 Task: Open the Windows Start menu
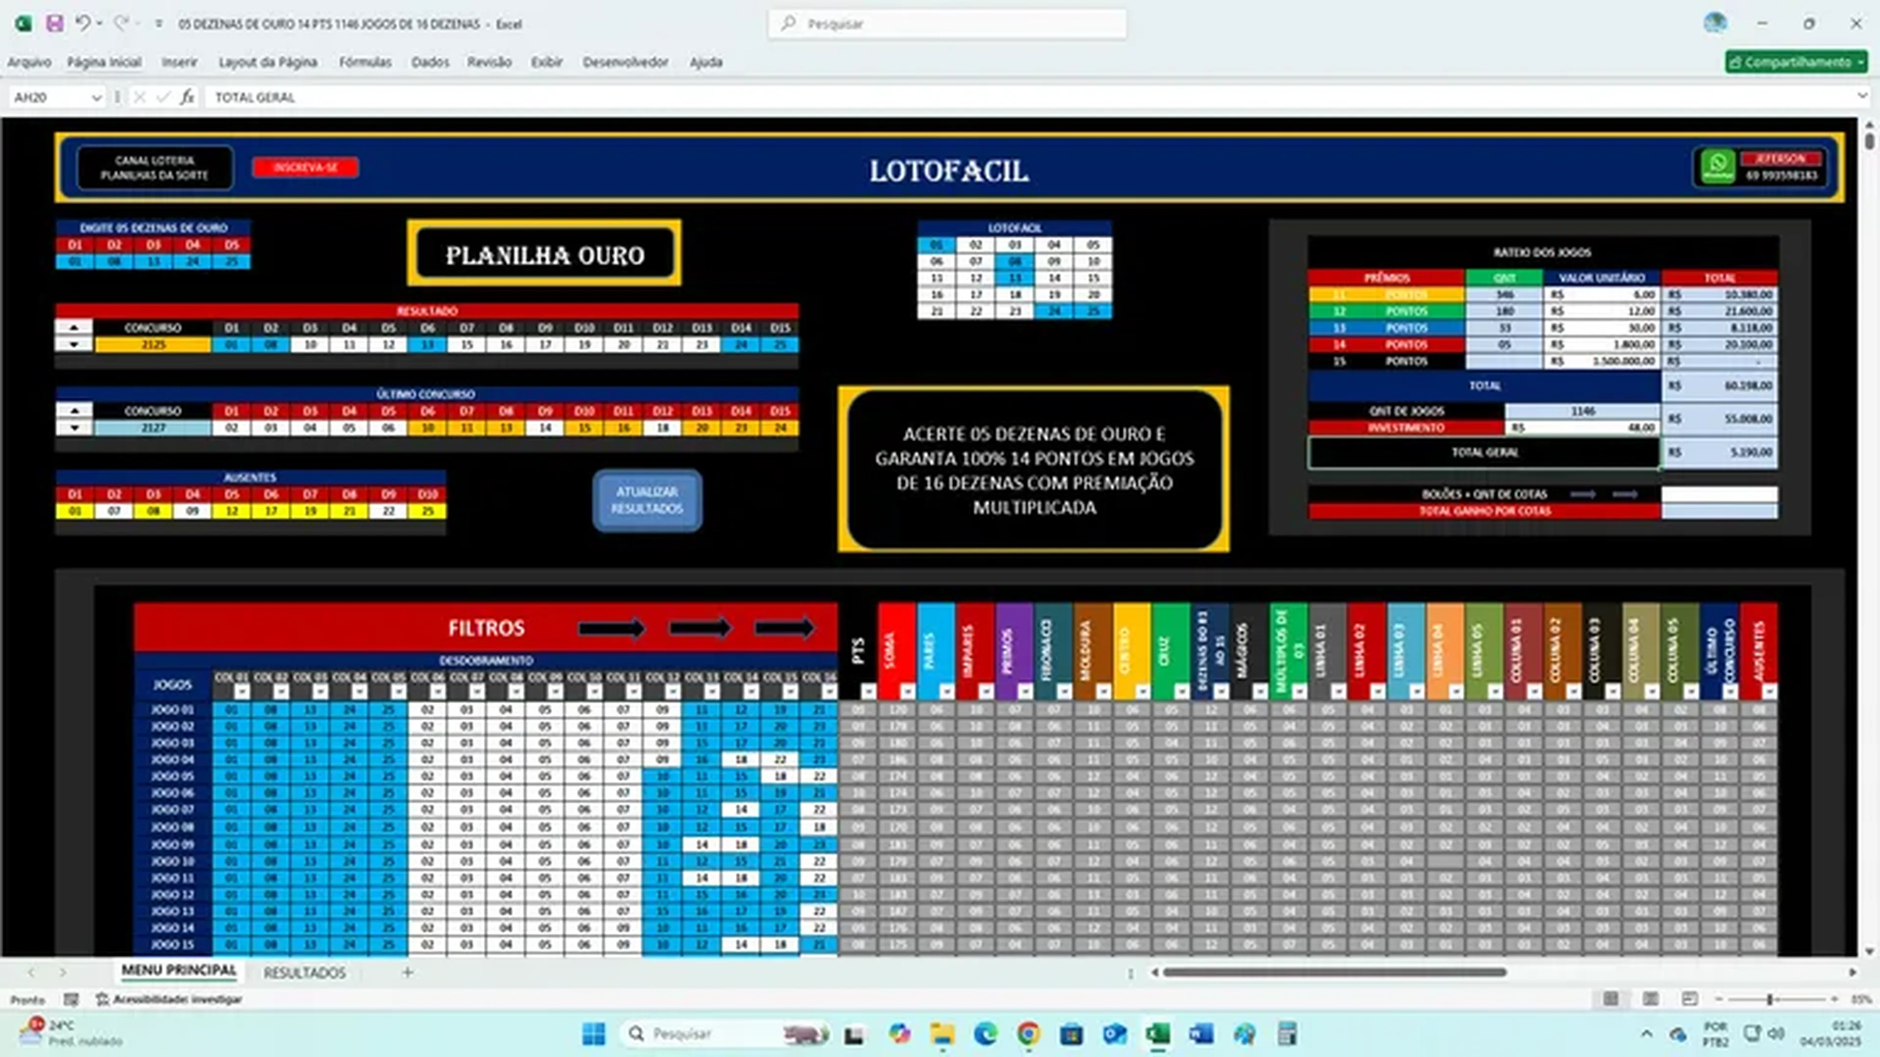click(x=593, y=1034)
